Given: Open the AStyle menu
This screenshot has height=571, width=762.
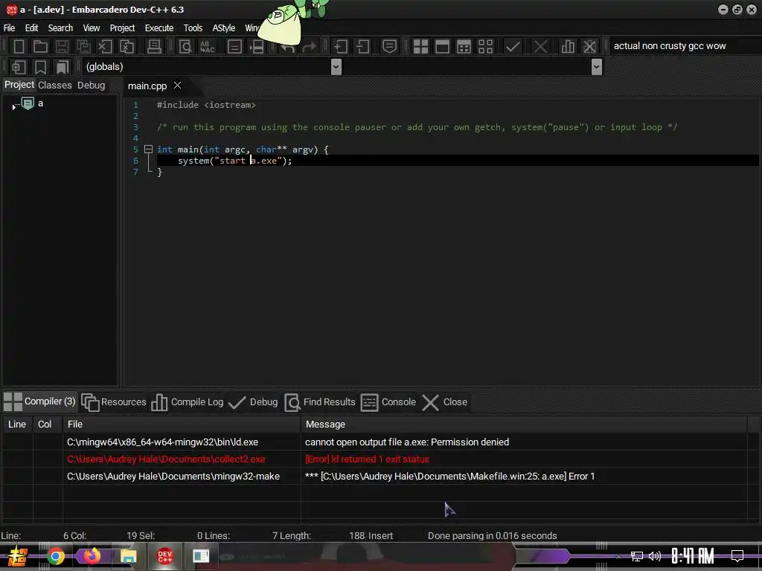Looking at the screenshot, I should click(x=223, y=28).
